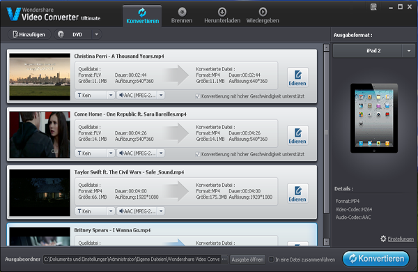Click the Brennen disc icon
This screenshot has height=272, width=418.
[183, 12]
